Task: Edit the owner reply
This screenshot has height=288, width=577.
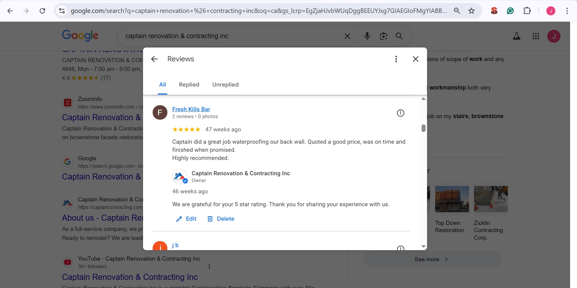Action: [186, 219]
